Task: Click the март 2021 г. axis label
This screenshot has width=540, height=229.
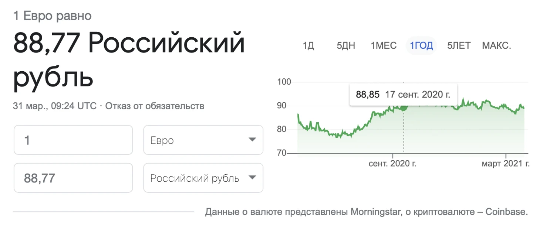Action: pyautogui.click(x=505, y=163)
